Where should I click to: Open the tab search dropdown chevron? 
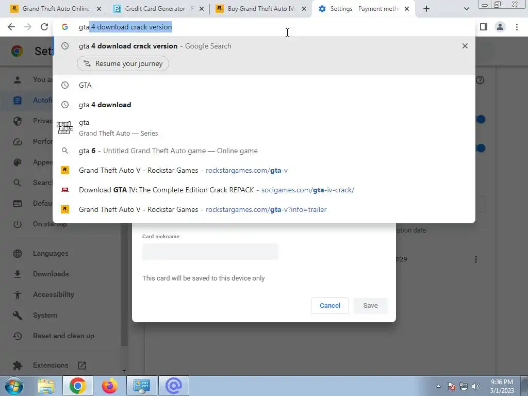pos(466,9)
